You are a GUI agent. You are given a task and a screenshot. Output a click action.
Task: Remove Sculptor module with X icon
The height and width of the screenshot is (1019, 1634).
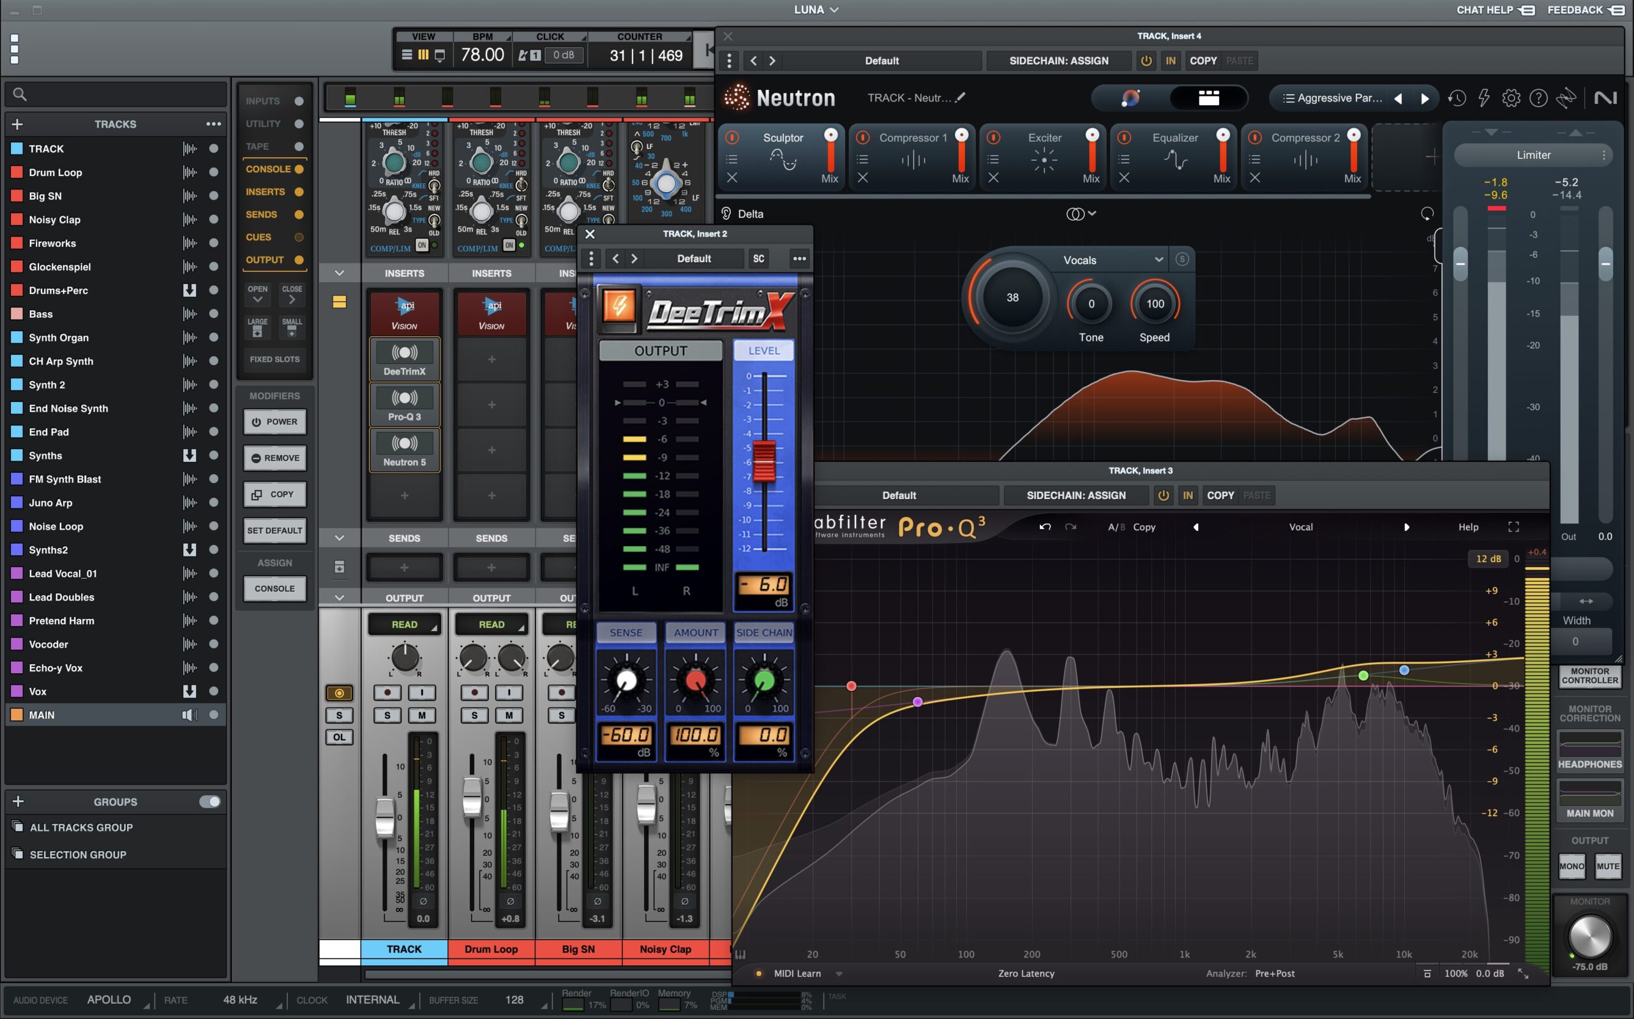coord(732,178)
